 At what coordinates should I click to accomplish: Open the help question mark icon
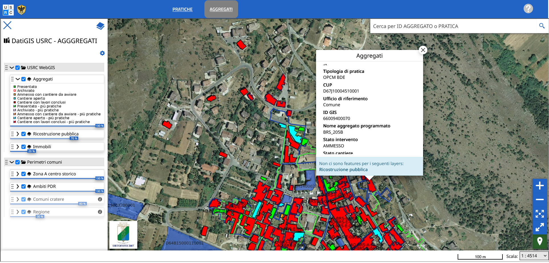(x=528, y=9)
